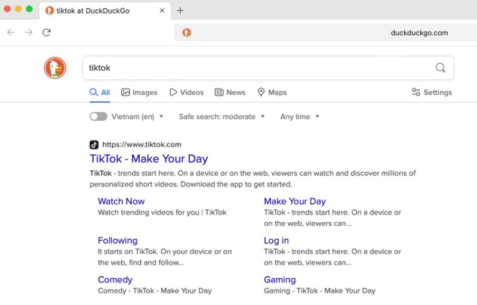Click the Log in sitelink
Screen dimensions: 477x305
[276, 241]
